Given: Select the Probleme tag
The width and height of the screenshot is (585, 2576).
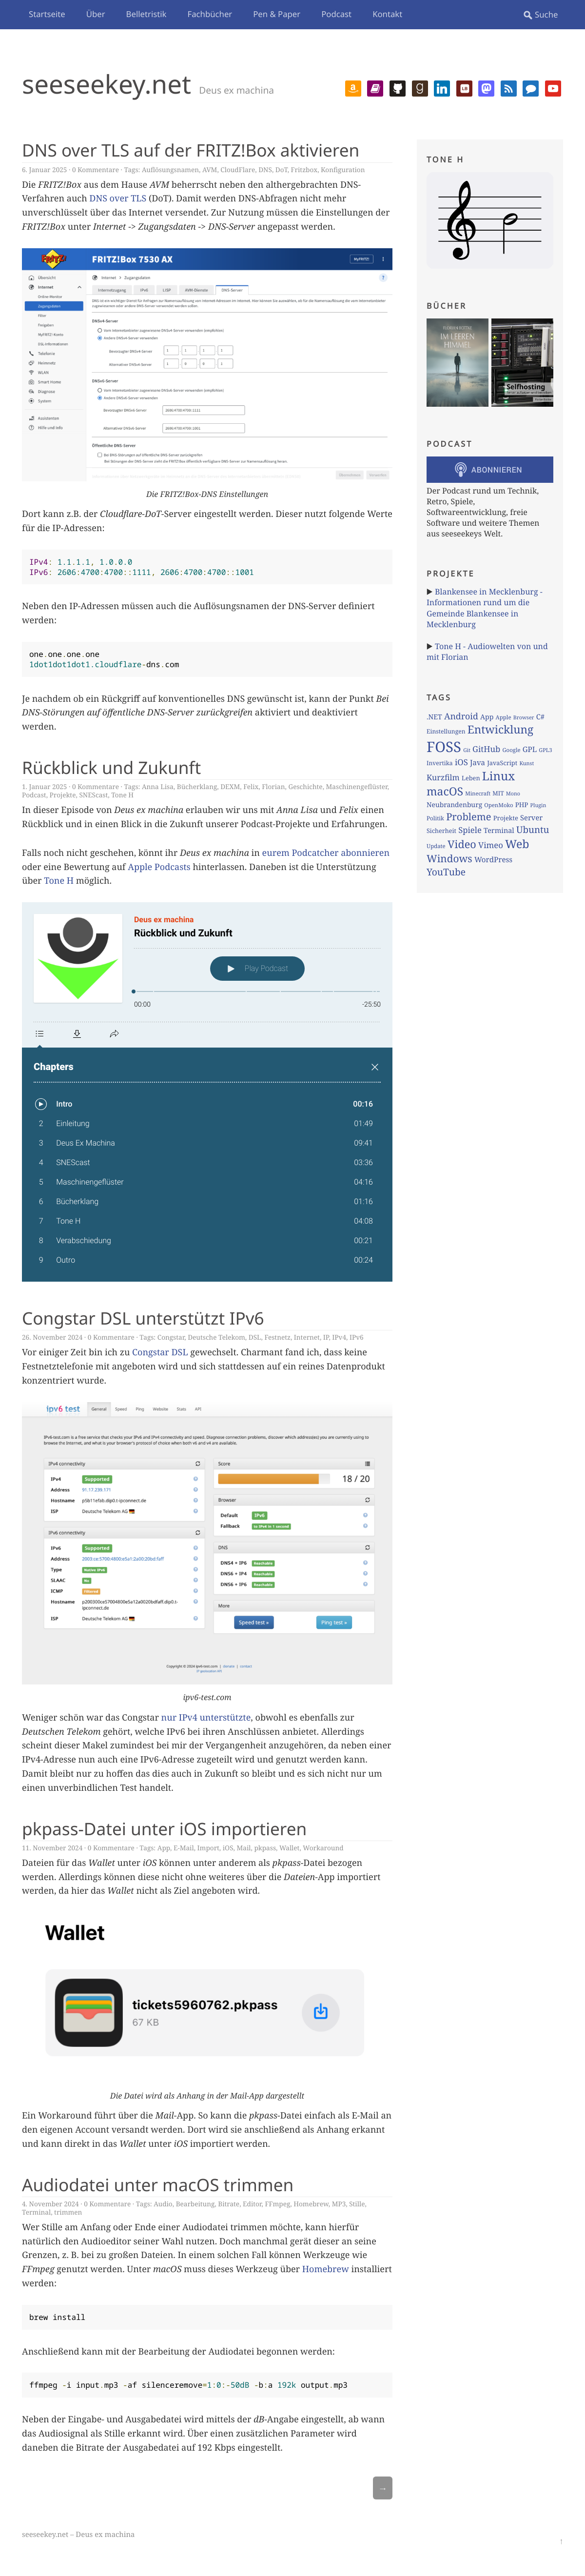Looking at the screenshot, I should point(469,817).
